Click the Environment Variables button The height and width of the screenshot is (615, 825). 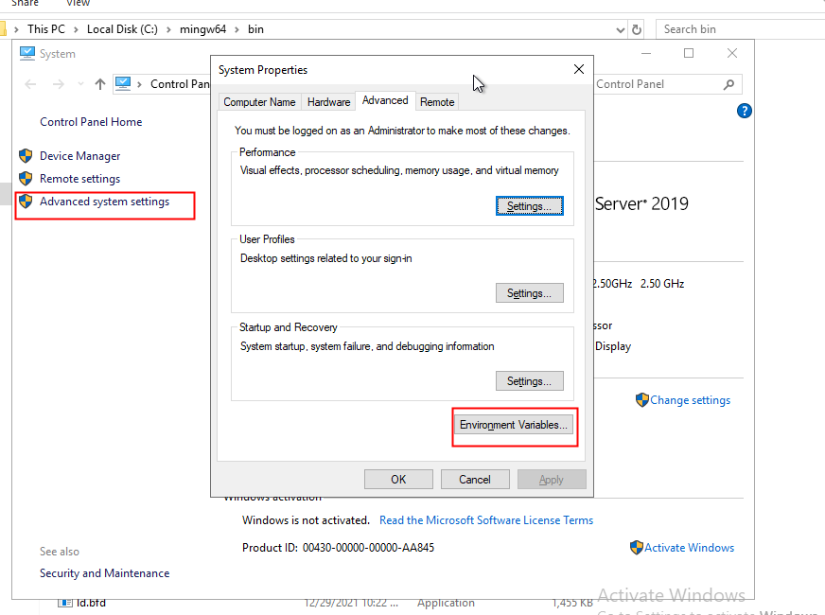[x=514, y=424]
